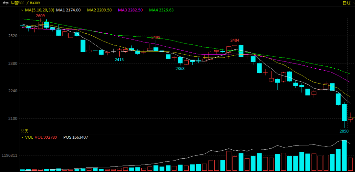This screenshot has width=355, height=172.
Task: Click the magenta MA3 2282.50 label
Action: pyautogui.click(x=130, y=10)
